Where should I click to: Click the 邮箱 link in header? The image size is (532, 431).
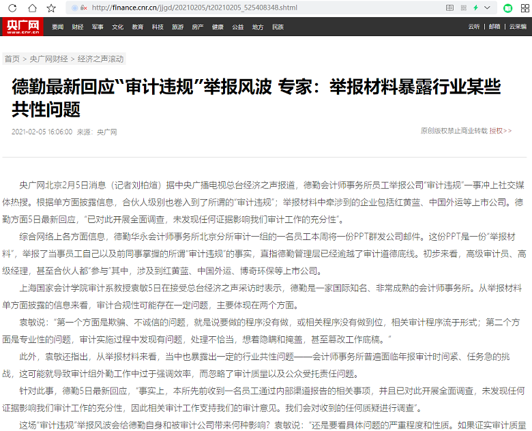pyautogui.click(x=494, y=27)
